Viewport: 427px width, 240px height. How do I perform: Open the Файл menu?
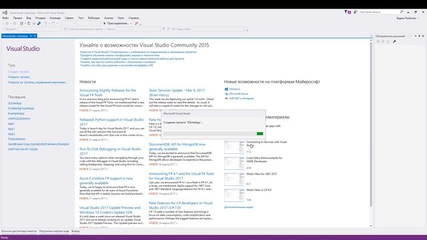(x=5, y=18)
